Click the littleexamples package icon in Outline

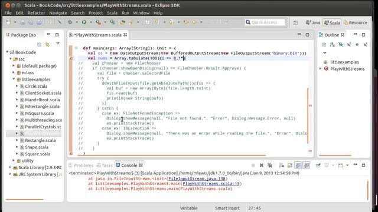(x=325, y=62)
